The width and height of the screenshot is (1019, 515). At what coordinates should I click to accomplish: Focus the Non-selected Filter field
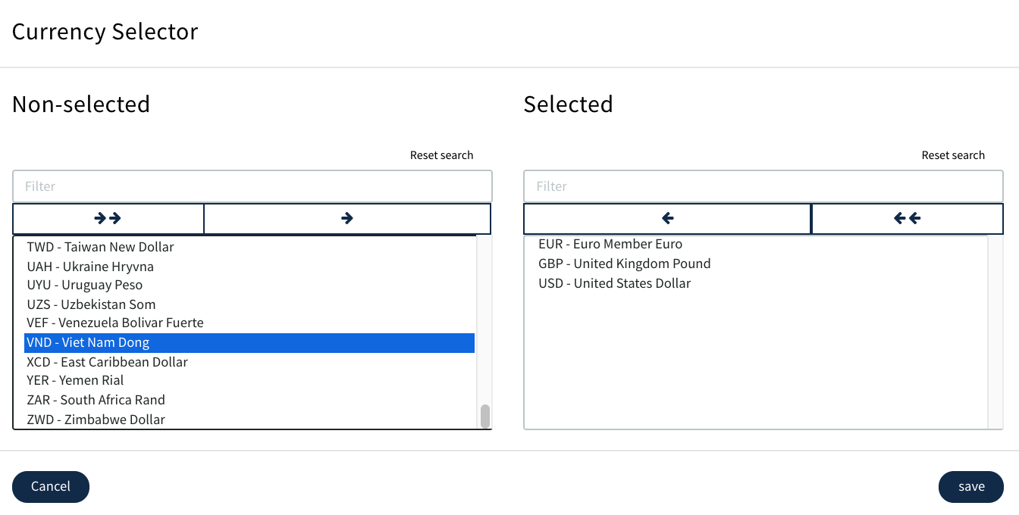click(x=252, y=186)
